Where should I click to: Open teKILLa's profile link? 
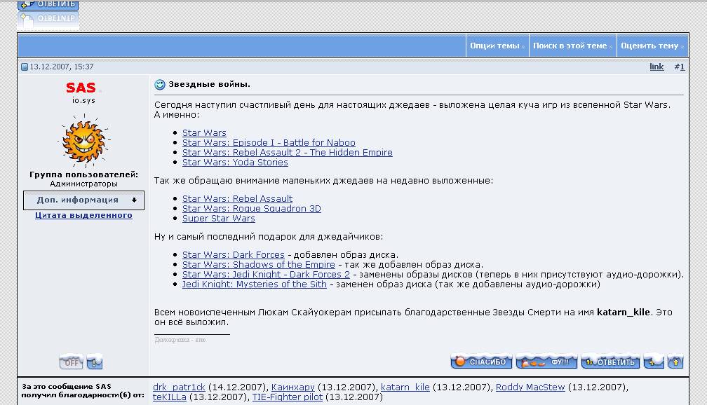(170, 397)
